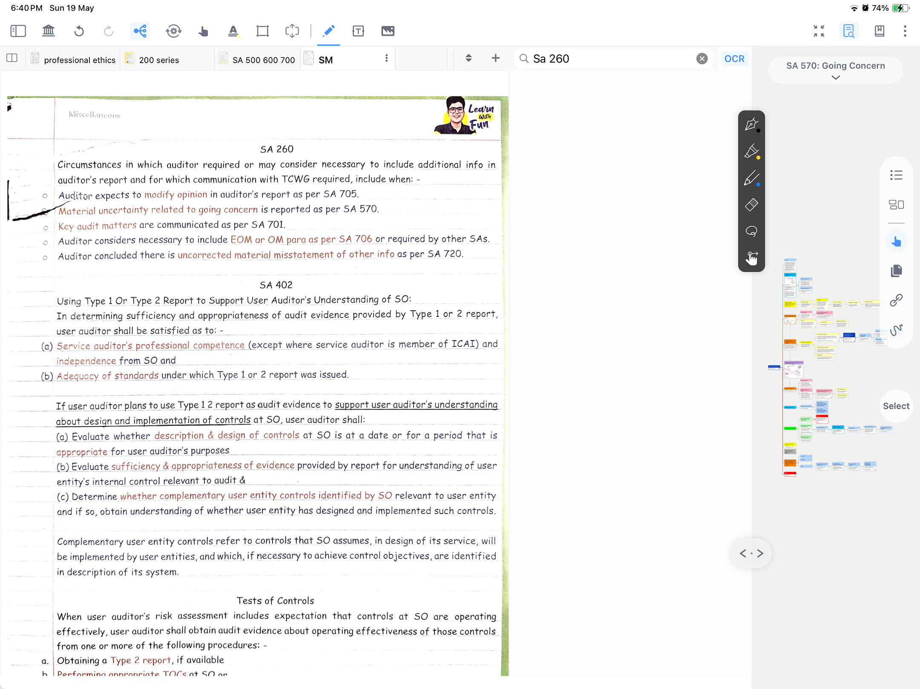Open the SM tab options menu

(x=386, y=58)
